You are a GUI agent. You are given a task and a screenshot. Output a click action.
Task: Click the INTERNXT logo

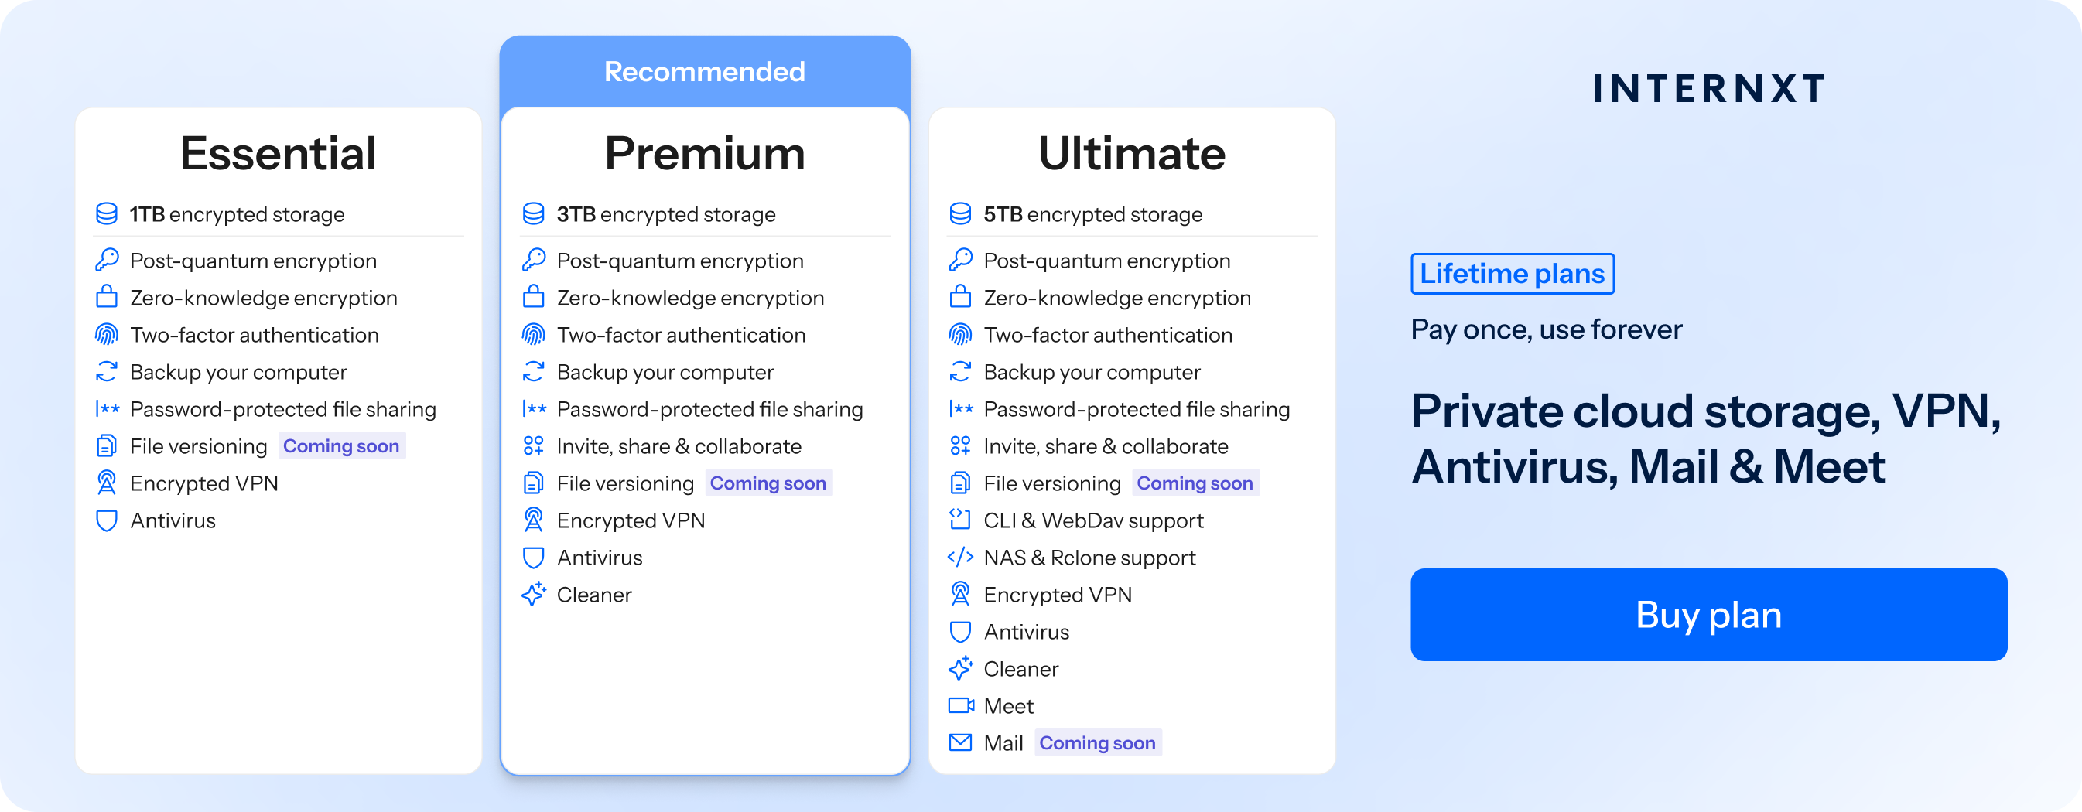pyautogui.click(x=1708, y=89)
